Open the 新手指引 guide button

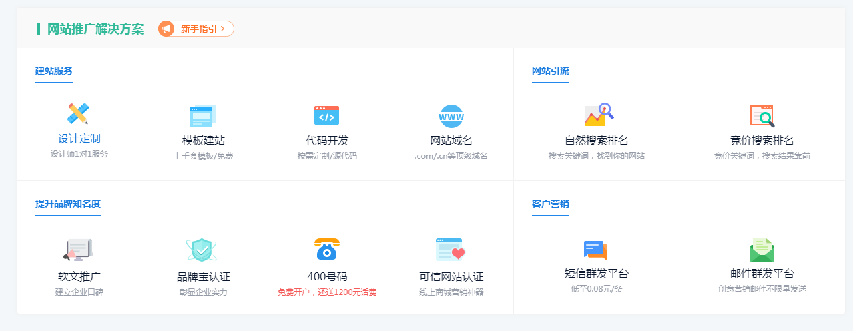(x=196, y=29)
